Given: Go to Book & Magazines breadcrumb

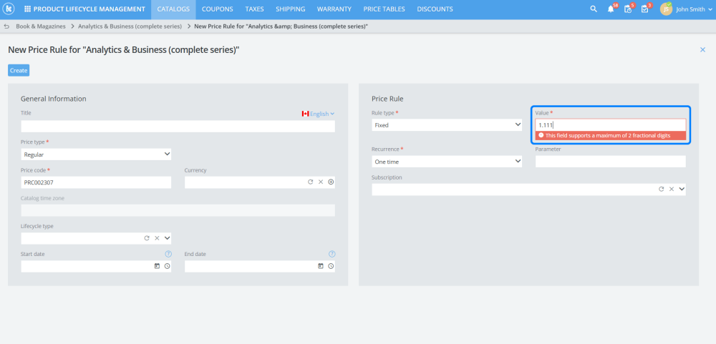Looking at the screenshot, I should click(x=41, y=26).
